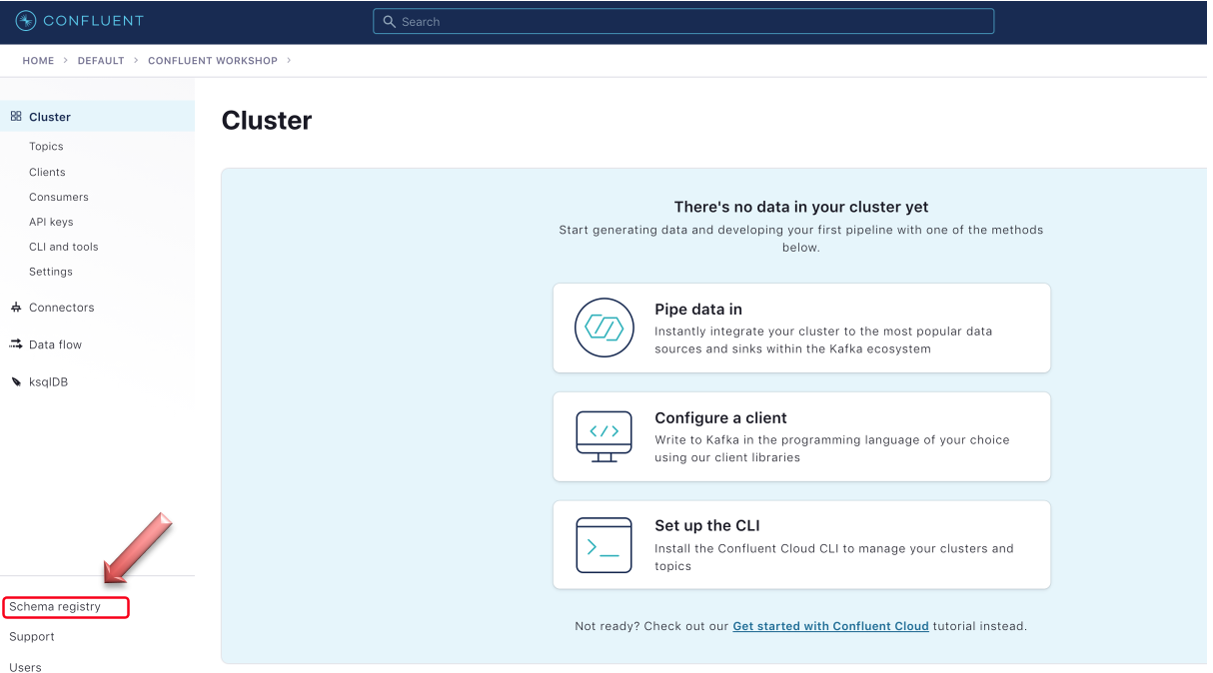
Task: Click the Cluster page heading
Action: tap(267, 121)
